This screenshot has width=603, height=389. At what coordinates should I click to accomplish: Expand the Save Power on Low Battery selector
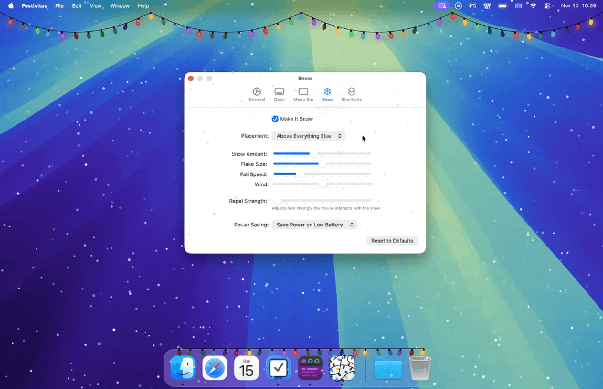(x=314, y=224)
